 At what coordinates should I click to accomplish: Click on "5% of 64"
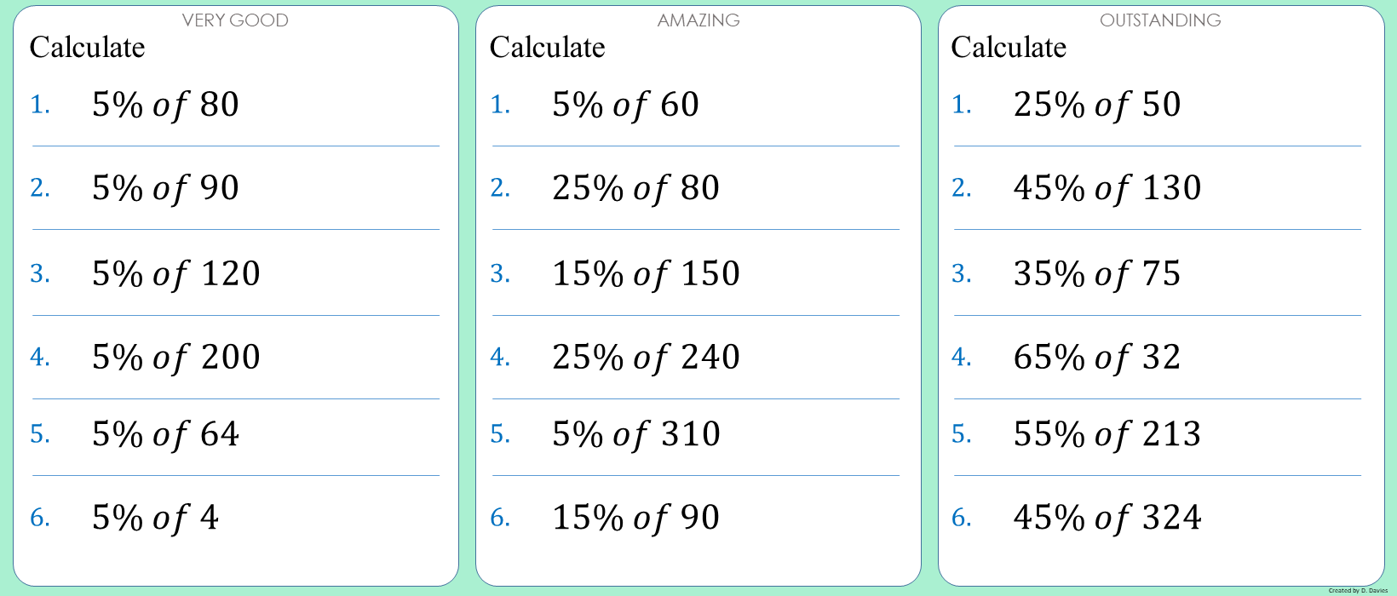(165, 434)
